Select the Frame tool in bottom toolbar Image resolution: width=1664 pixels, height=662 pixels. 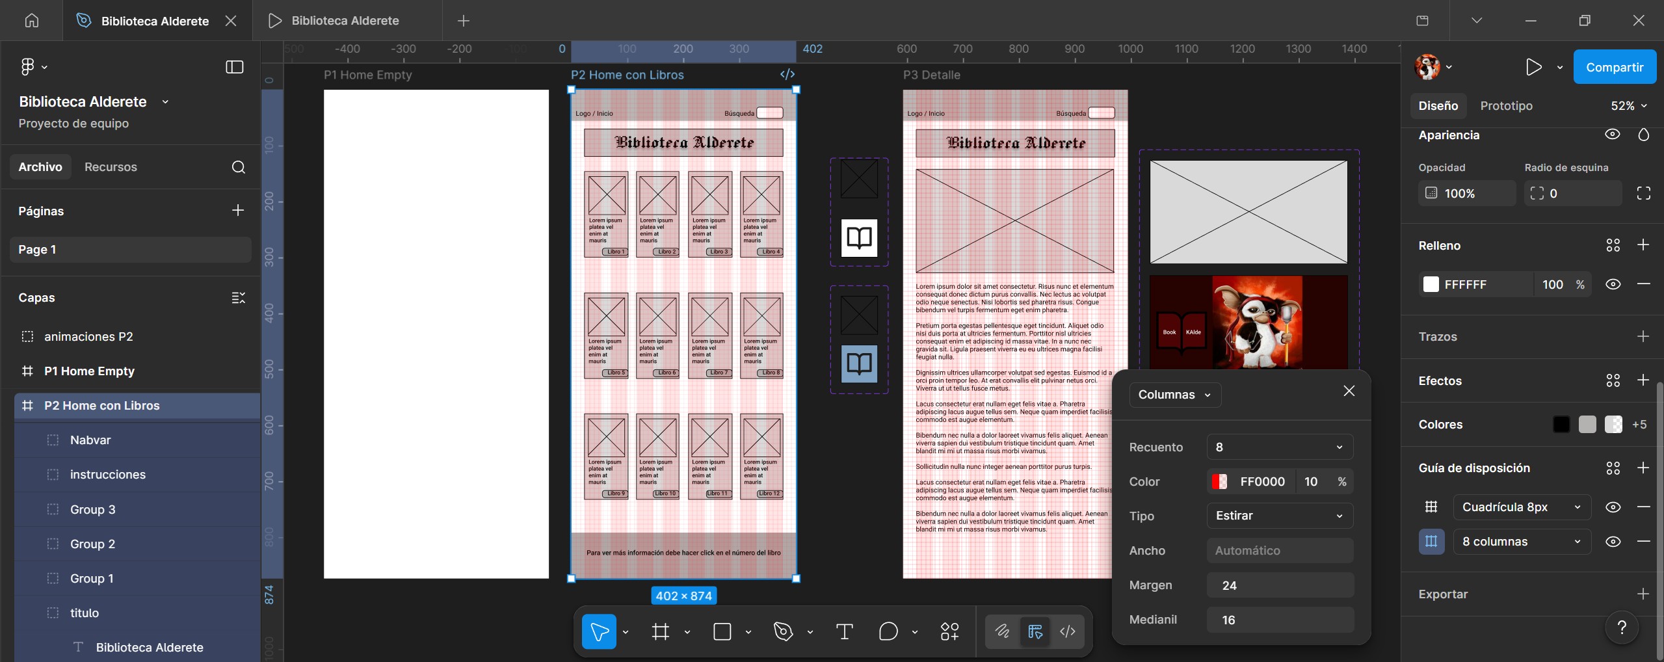pyautogui.click(x=660, y=631)
